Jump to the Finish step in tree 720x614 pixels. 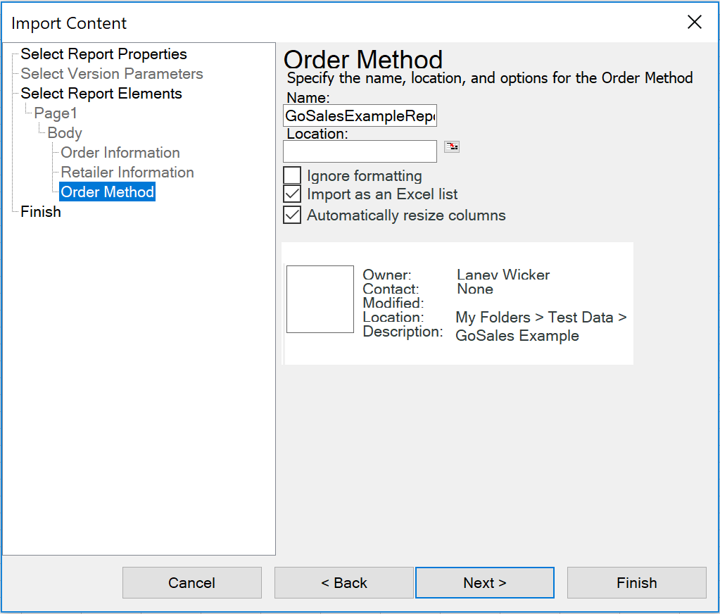point(41,212)
